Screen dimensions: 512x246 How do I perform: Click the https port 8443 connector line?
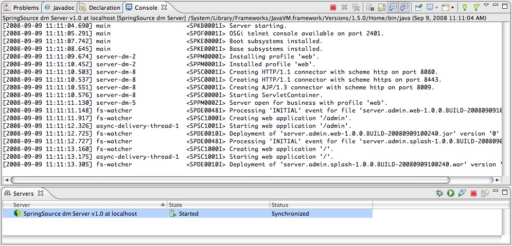(x=222, y=80)
